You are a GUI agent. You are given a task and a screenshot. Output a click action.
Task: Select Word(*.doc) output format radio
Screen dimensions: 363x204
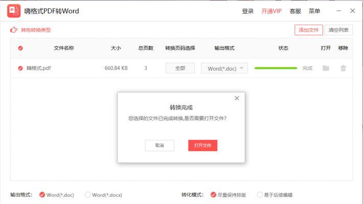[42, 195]
